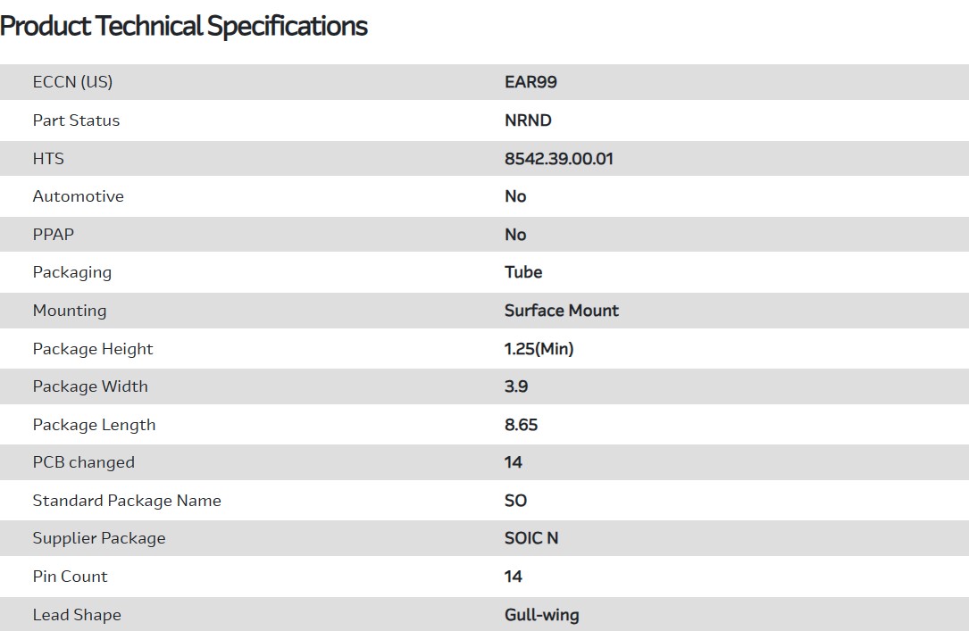Click the Product Technical Specifications heading
Image resolution: width=969 pixels, height=631 pixels.
(x=184, y=27)
